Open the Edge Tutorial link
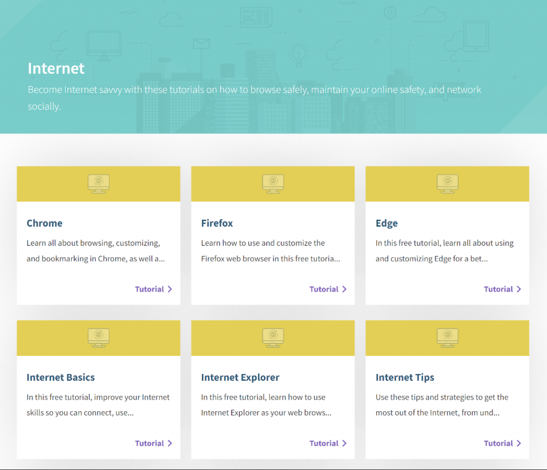 [x=498, y=289]
